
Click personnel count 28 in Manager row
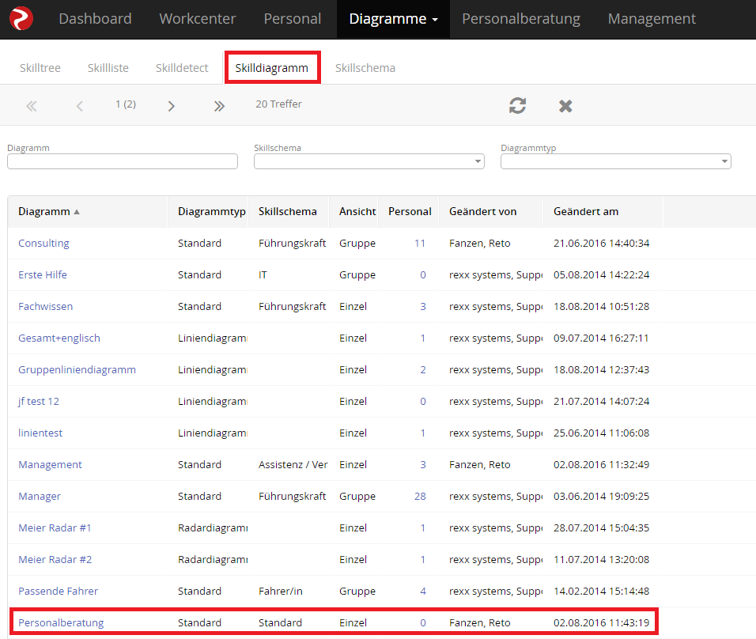[x=420, y=496]
